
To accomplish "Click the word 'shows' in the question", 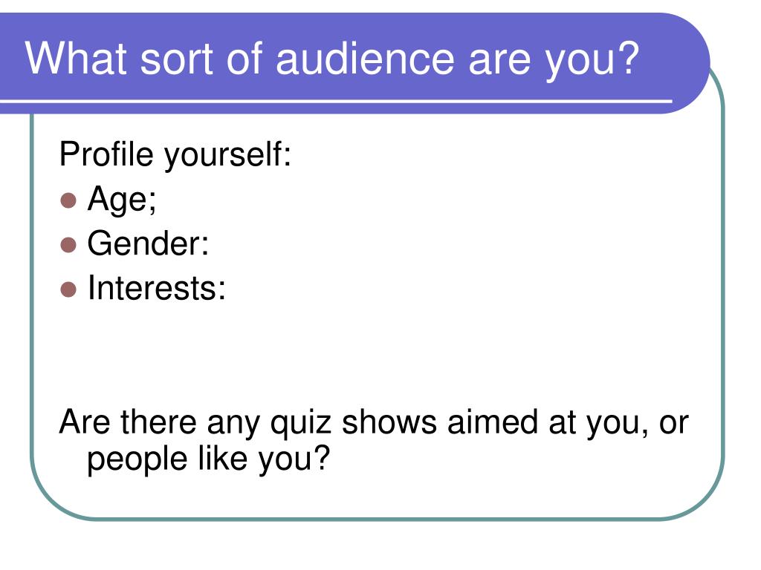I will [389, 422].
